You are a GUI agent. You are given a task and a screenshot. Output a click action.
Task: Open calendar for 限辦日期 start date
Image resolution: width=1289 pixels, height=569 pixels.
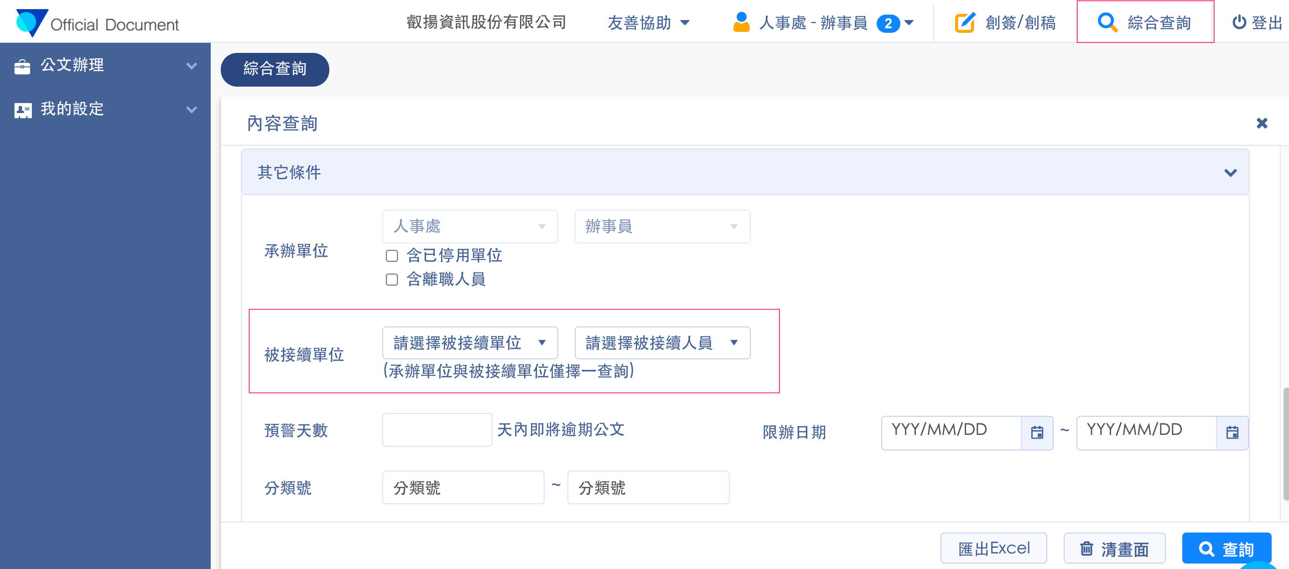tap(1037, 433)
